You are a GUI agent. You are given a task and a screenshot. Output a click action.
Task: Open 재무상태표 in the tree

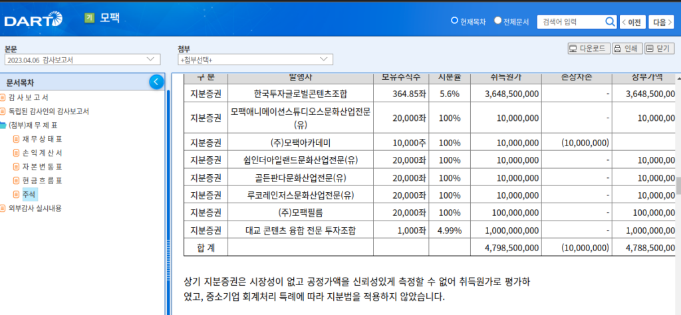tap(42, 140)
